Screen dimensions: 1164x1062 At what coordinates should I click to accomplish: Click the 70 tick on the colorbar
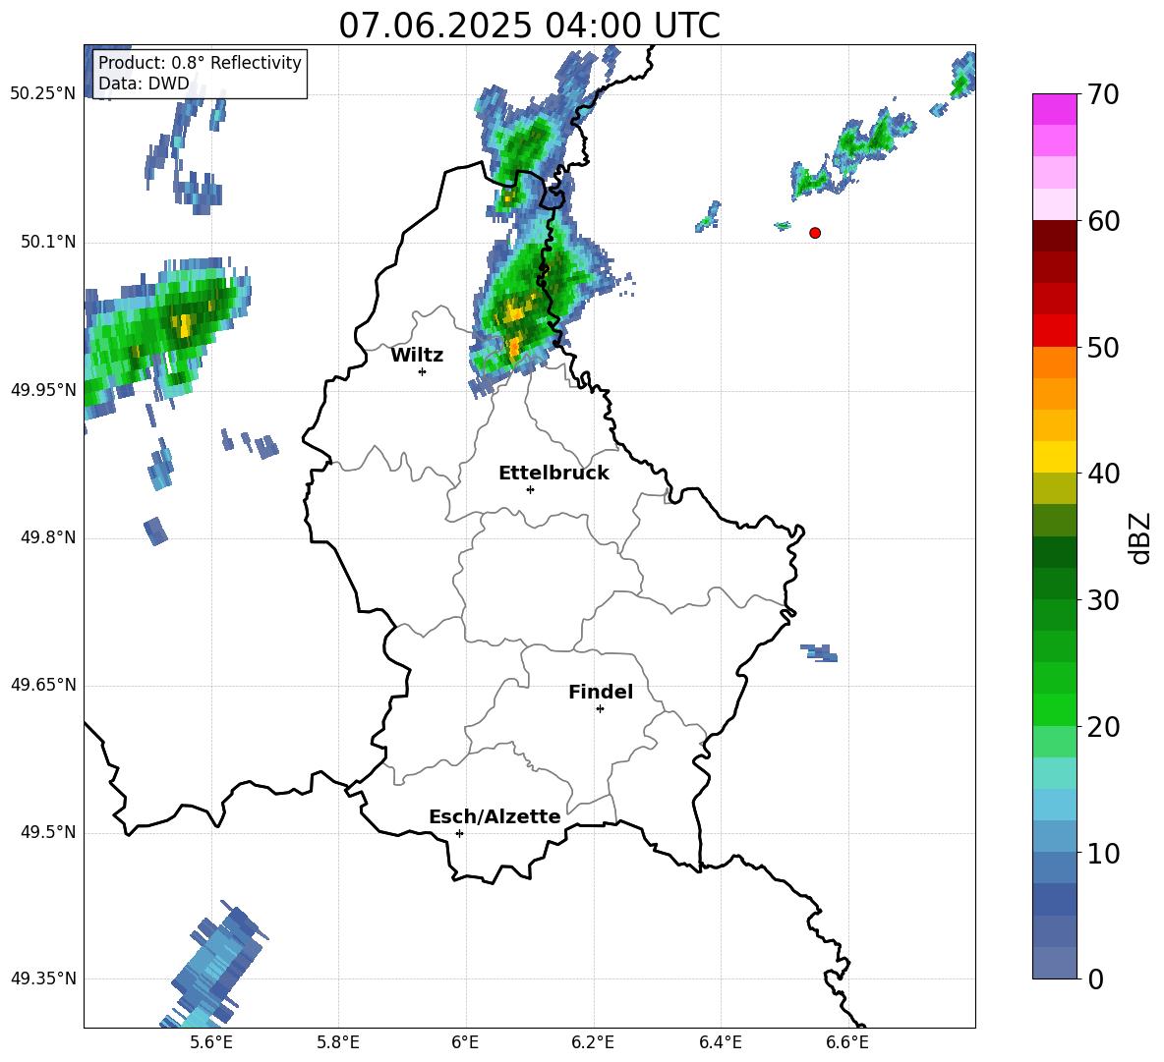tap(1102, 94)
